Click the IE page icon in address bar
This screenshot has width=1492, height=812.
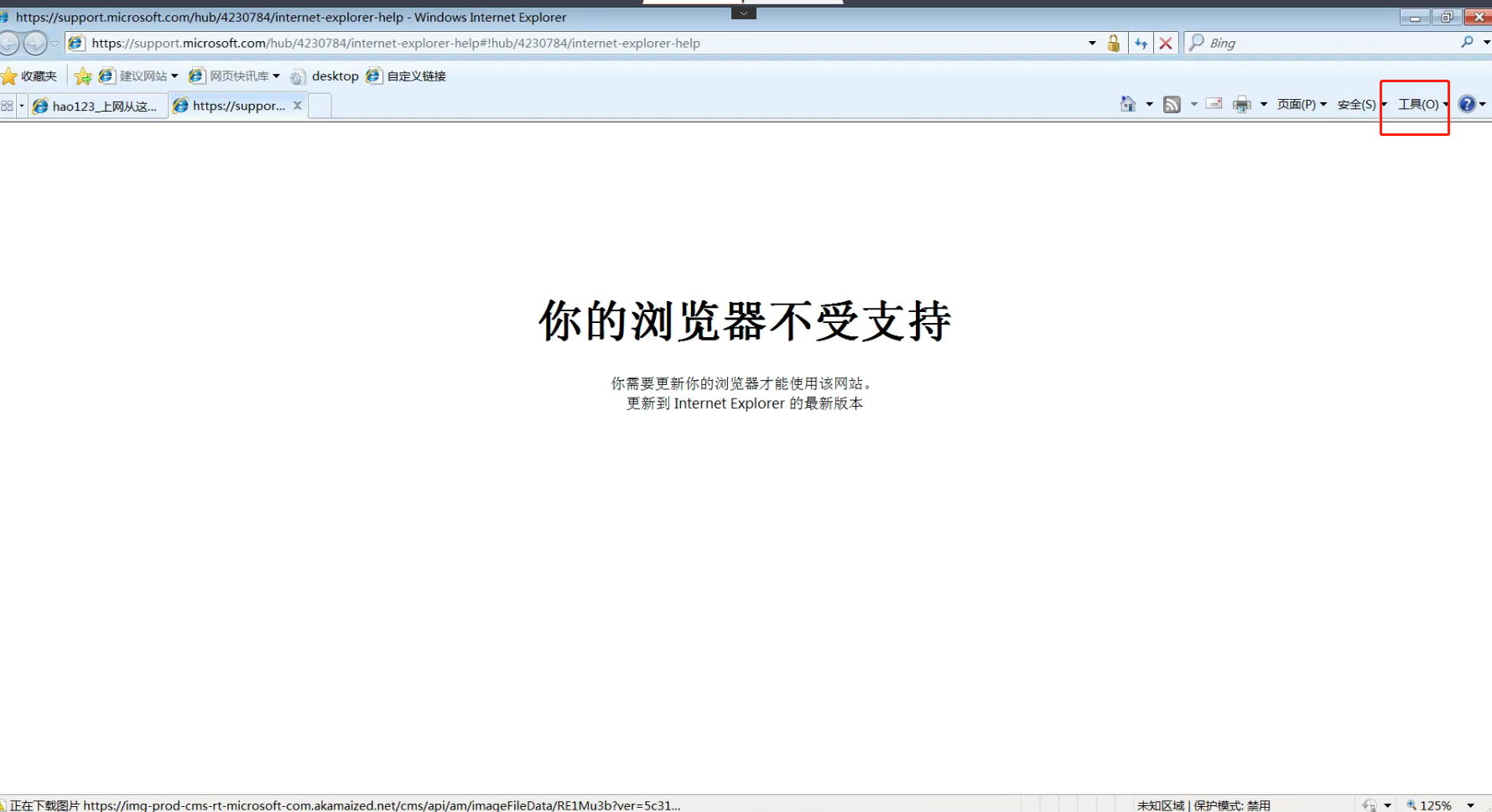point(75,43)
